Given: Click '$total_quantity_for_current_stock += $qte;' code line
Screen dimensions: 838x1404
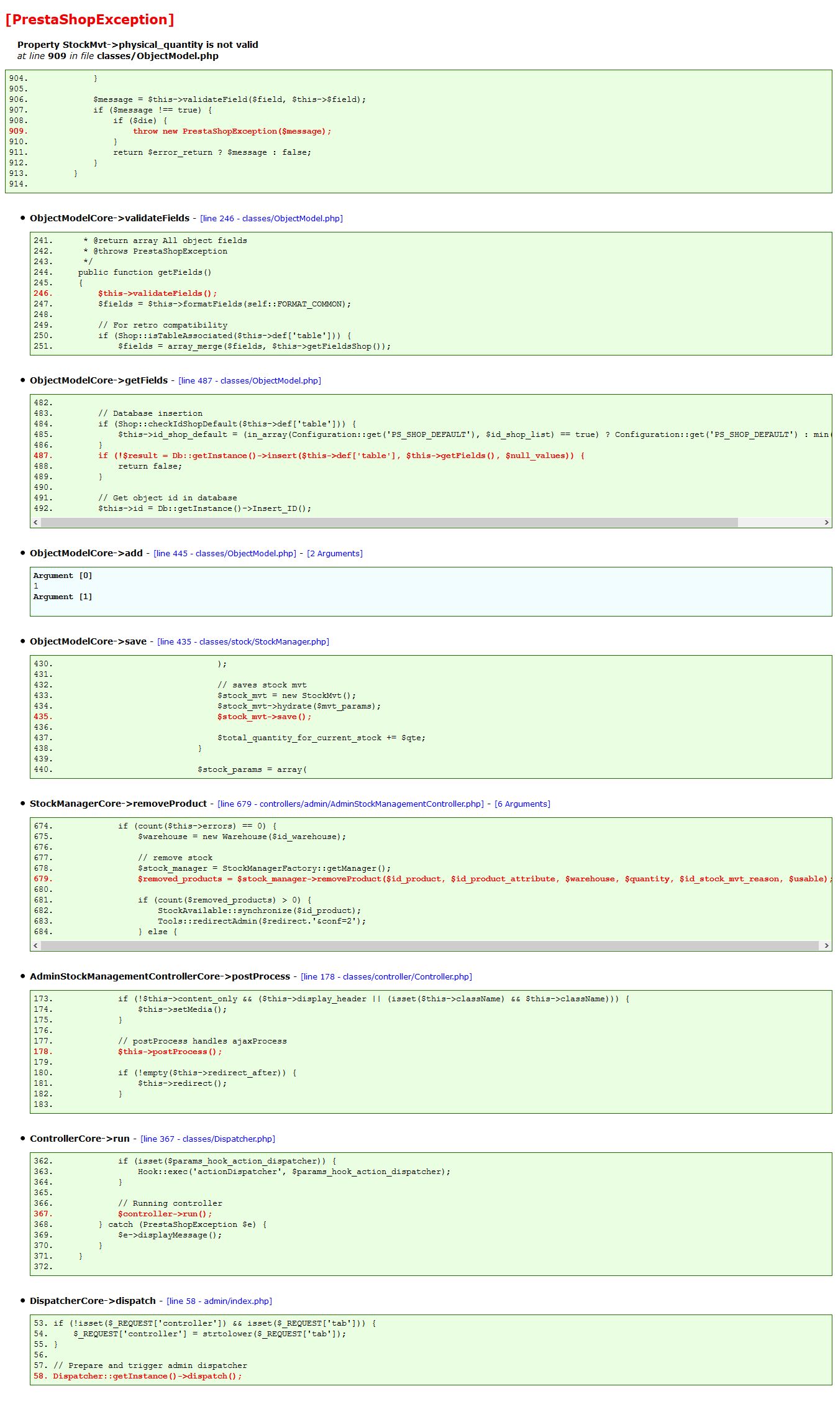Looking at the screenshot, I should [x=322, y=738].
